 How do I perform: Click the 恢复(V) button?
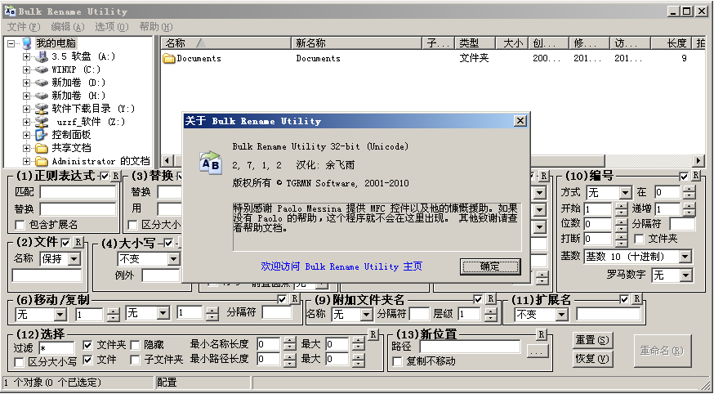tap(591, 359)
